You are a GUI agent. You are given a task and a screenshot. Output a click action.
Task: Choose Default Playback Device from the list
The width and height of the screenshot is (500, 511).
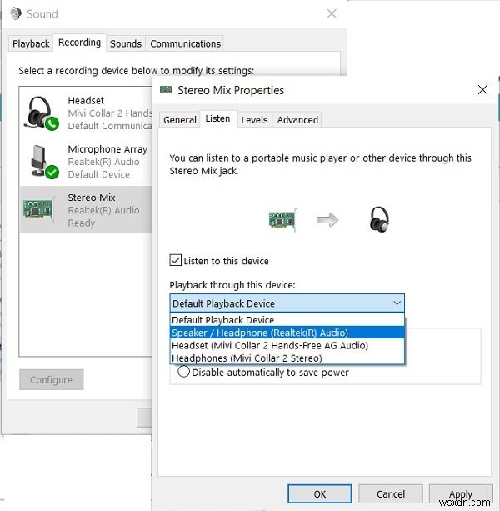[287, 320]
